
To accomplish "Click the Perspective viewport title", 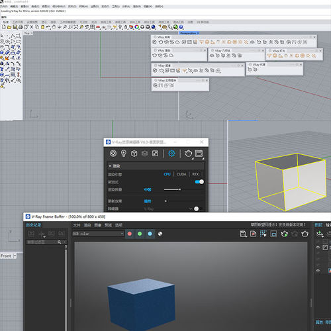I will click(188, 33).
